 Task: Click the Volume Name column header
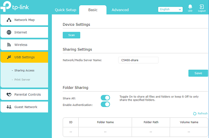[189, 122]
